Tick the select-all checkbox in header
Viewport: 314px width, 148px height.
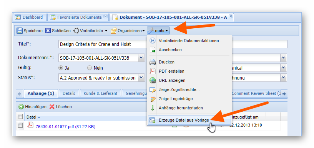pos(20,117)
